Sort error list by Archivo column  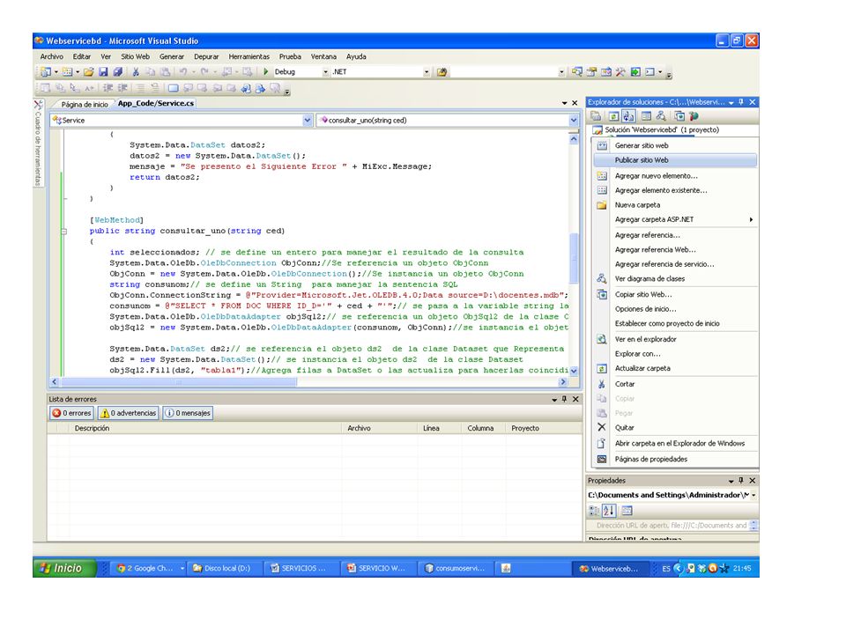[x=380, y=428]
